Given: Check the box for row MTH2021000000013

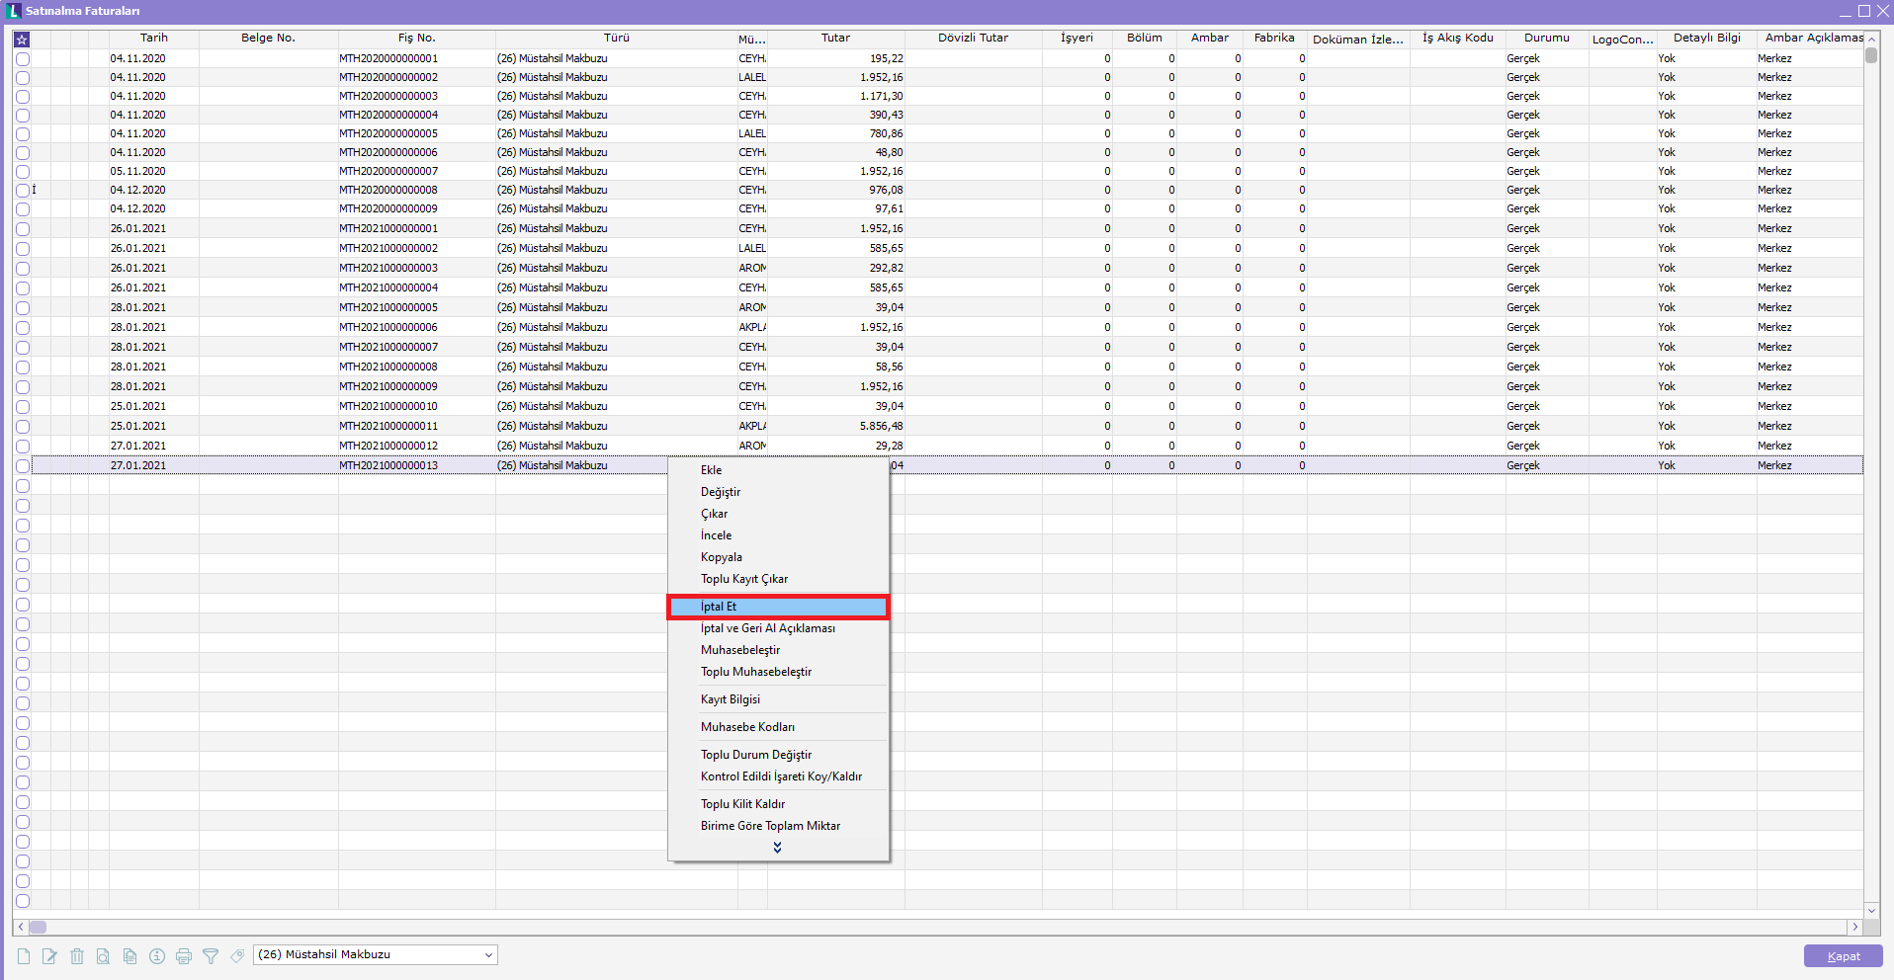Looking at the screenshot, I should point(23,466).
